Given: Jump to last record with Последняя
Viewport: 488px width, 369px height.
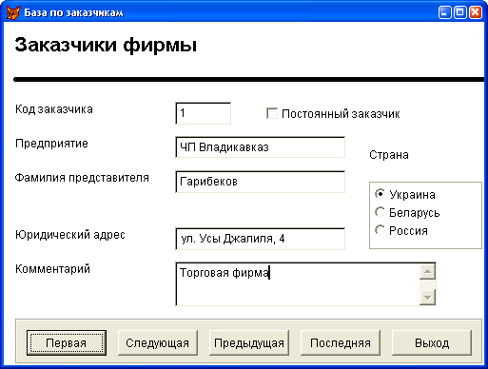Looking at the screenshot, I should pos(341,342).
